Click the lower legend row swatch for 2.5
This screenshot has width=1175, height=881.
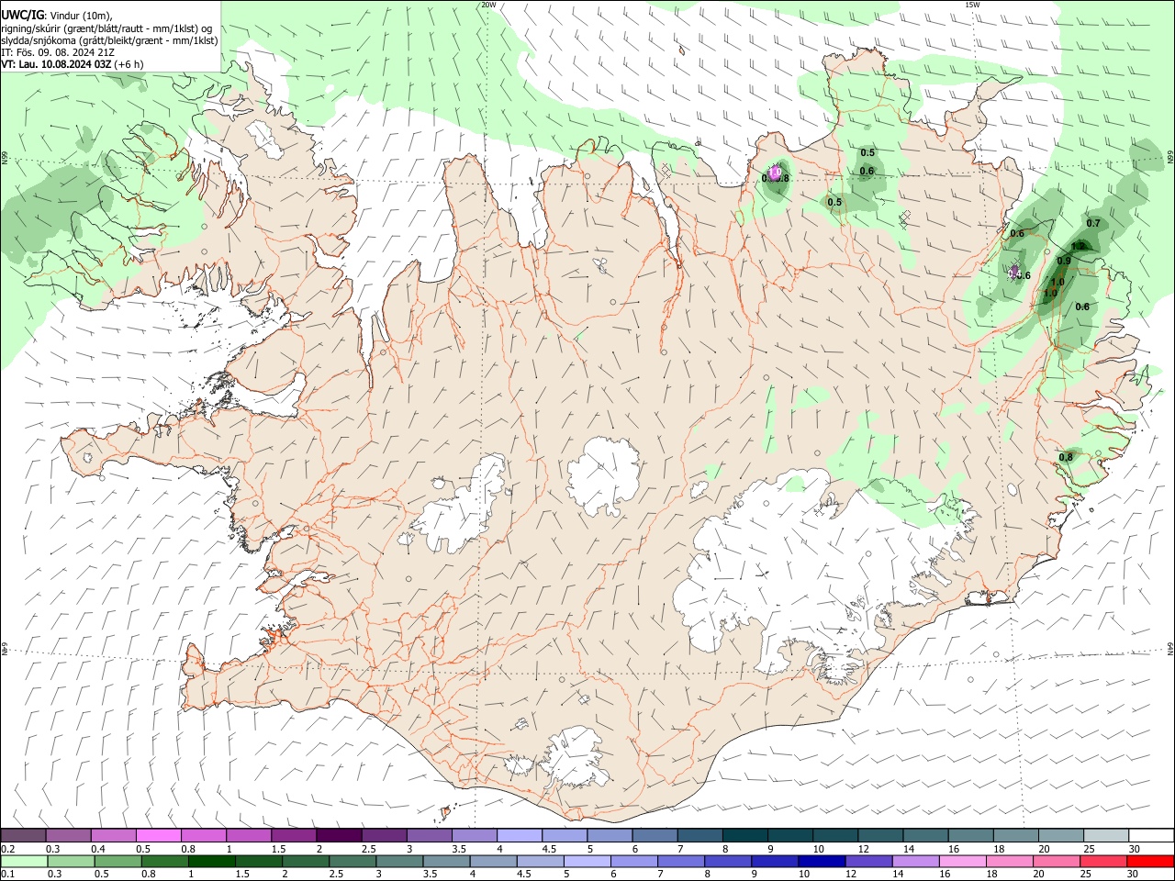352,861
